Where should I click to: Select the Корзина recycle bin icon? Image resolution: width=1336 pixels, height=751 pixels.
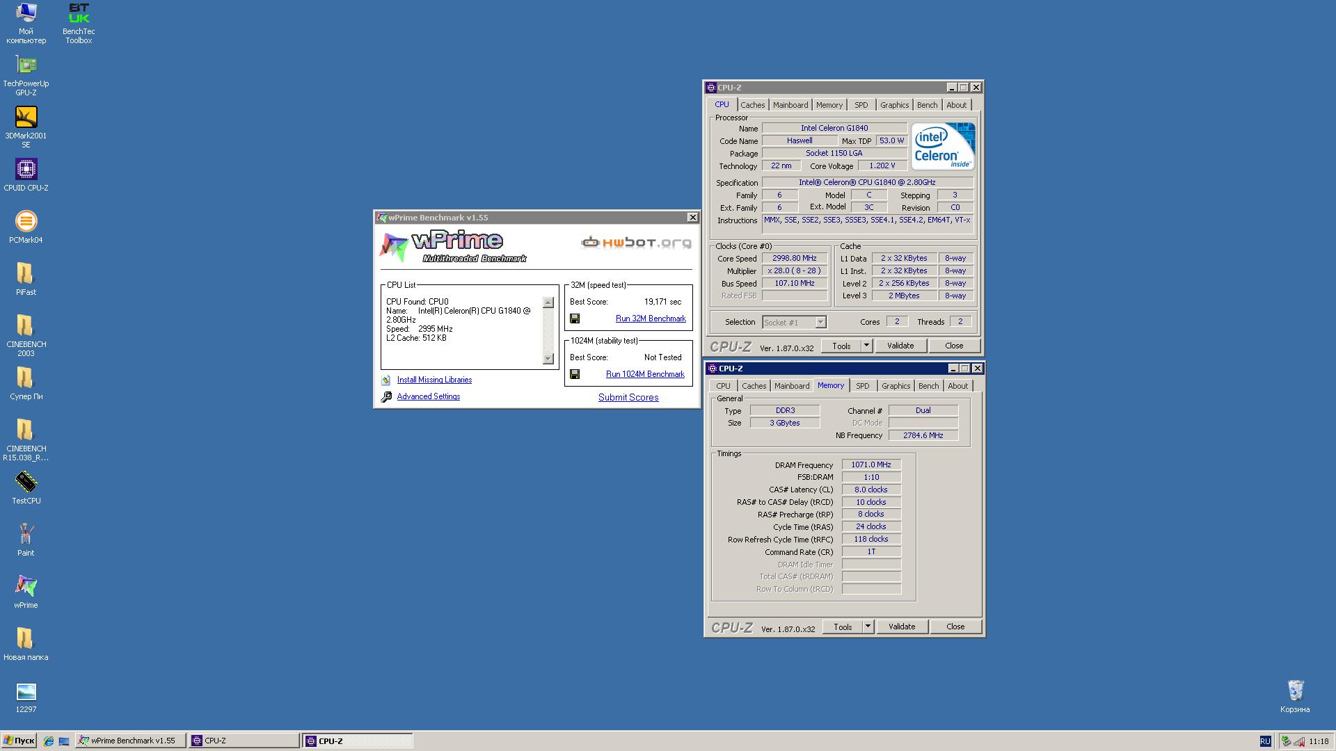point(1295,697)
